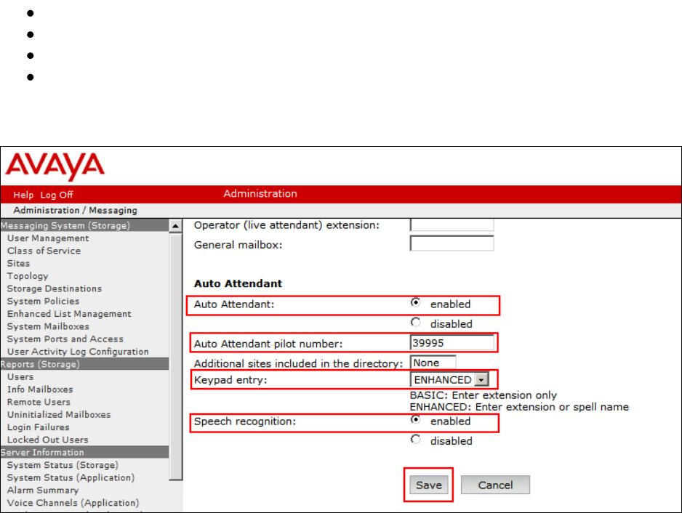
Task: Open Users report link
Action: click(20, 377)
